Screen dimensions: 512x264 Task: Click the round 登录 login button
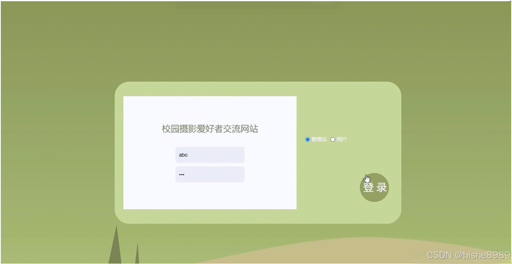pos(374,187)
